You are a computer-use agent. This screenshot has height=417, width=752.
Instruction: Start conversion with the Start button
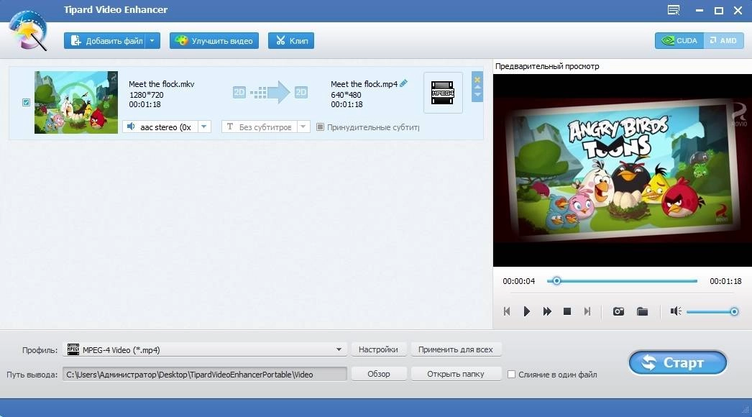[x=678, y=363]
